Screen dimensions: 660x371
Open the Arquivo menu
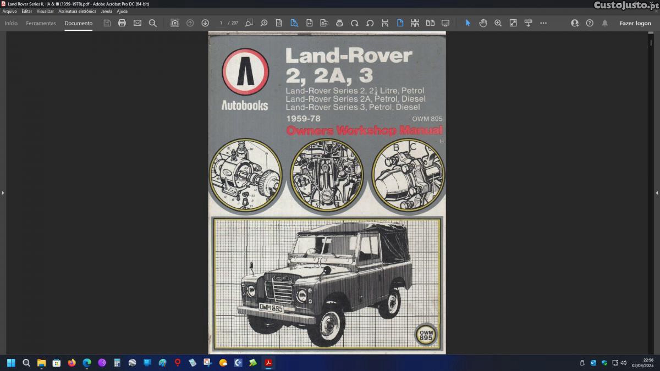tap(9, 11)
